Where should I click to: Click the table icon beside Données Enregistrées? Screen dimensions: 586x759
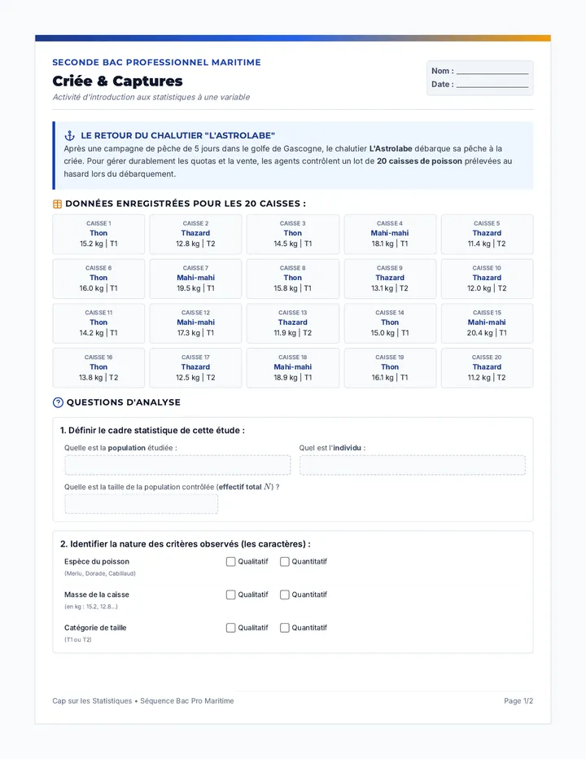[x=57, y=204]
